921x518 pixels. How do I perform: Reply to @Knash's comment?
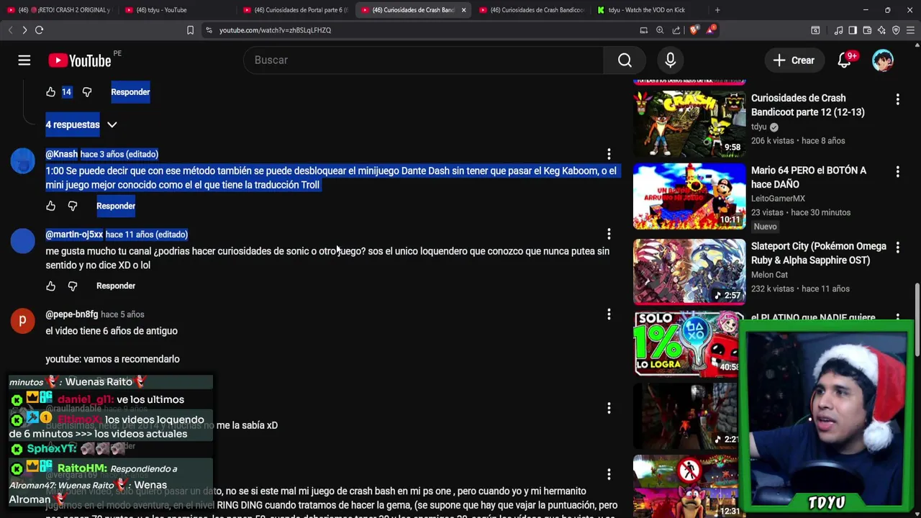coord(116,206)
